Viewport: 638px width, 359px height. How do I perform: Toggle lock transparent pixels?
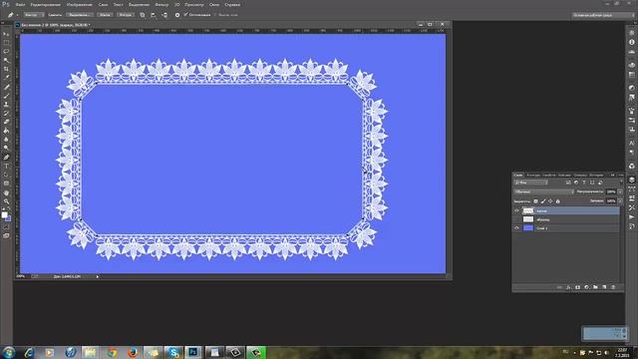pos(535,201)
